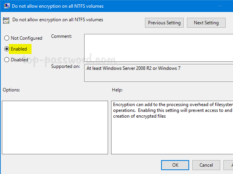This screenshot has height=174, width=233.
Task: Click inside the Comment text box
Action: [x=158, y=47]
